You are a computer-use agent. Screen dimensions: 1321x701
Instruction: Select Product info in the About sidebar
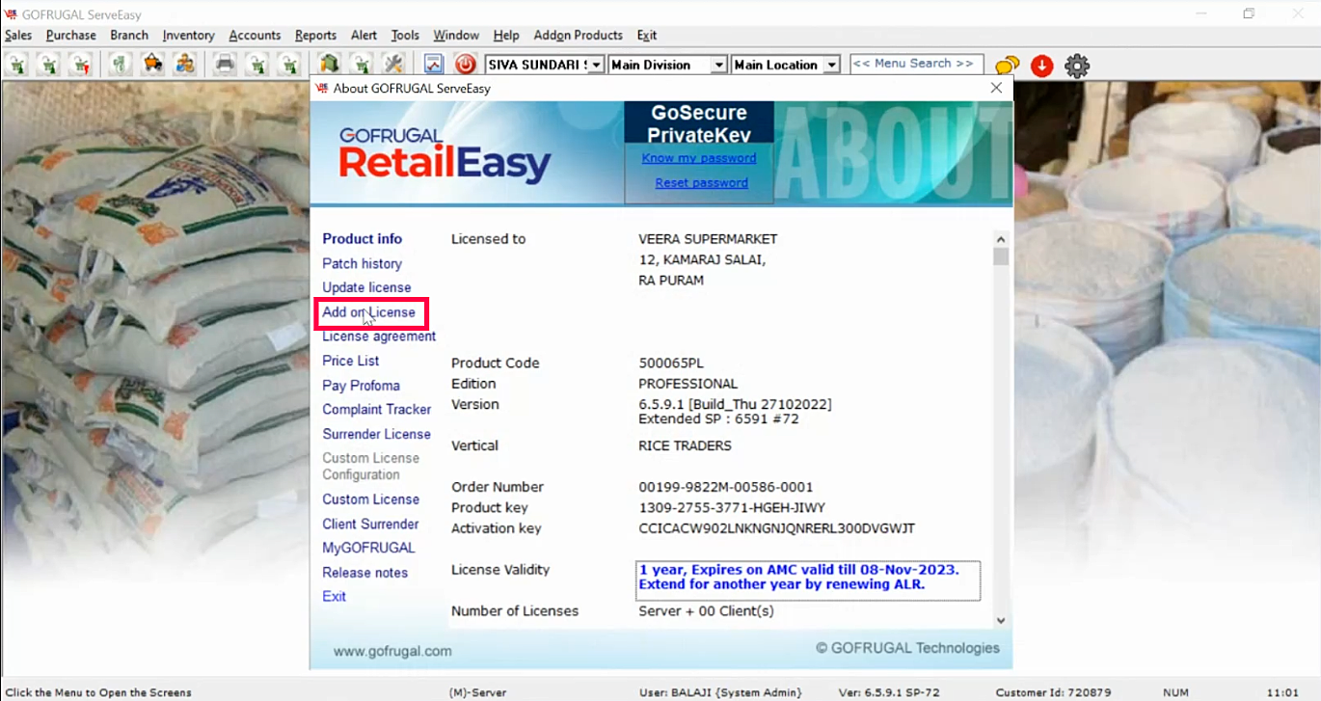click(x=362, y=238)
